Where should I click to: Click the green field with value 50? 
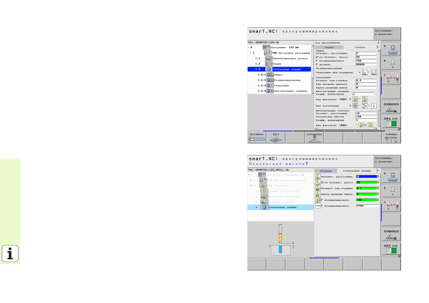point(366,182)
